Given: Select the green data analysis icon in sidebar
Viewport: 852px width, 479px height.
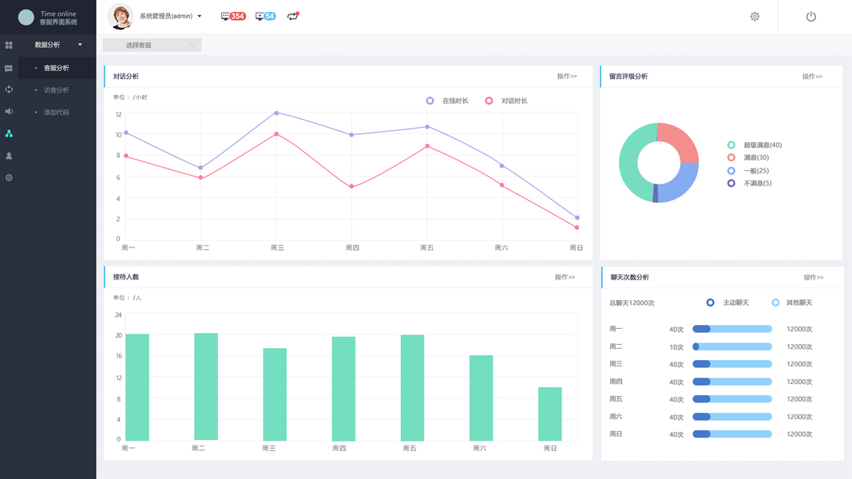Looking at the screenshot, I should coord(9,133).
